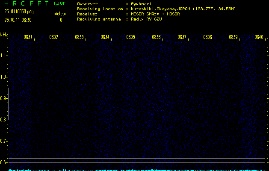This screenshot has width=269, height=171.
Task: Select the 0.7 kHz frequency label
Action: 4,141
